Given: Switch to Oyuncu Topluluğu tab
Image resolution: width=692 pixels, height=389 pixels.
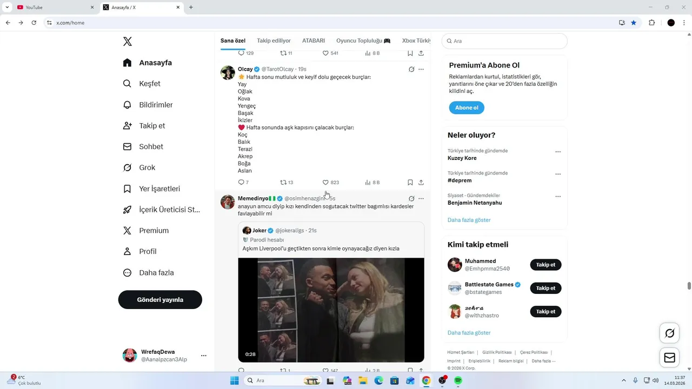Looking at the screenshot, I should pyautogui.click(x=363, y=41).
